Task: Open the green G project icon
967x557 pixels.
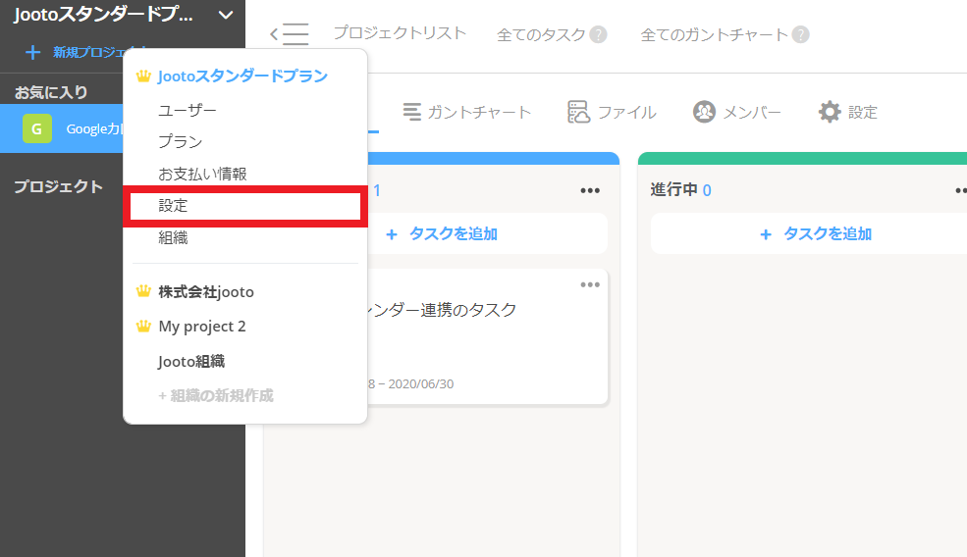Action: [37, 128]
